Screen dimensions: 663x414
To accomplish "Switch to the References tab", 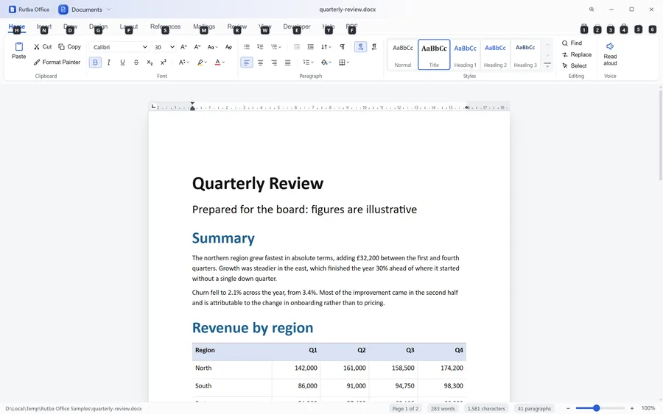I will point(165,26).
